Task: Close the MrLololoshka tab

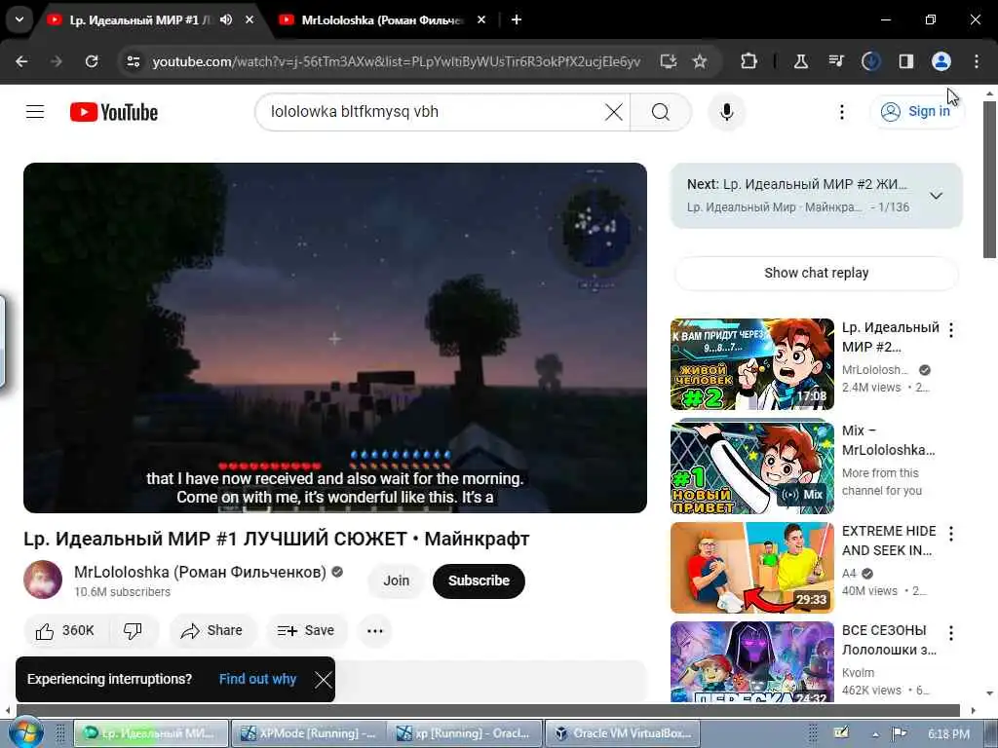Action: coord(481,19)
